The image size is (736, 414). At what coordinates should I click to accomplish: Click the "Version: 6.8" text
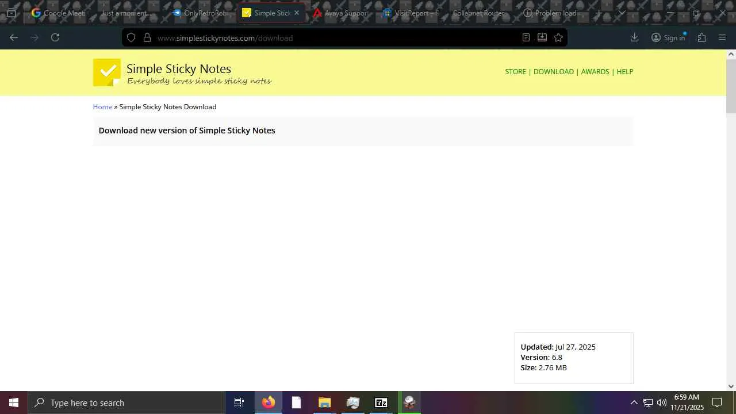[541, 357]
